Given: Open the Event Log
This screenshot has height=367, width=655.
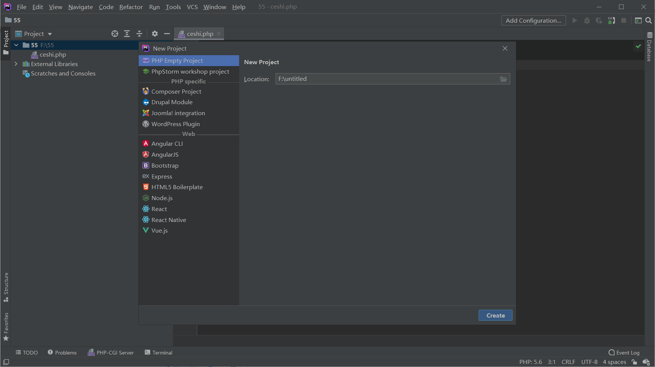Looking at the screenshot, I should pos(624,353).
